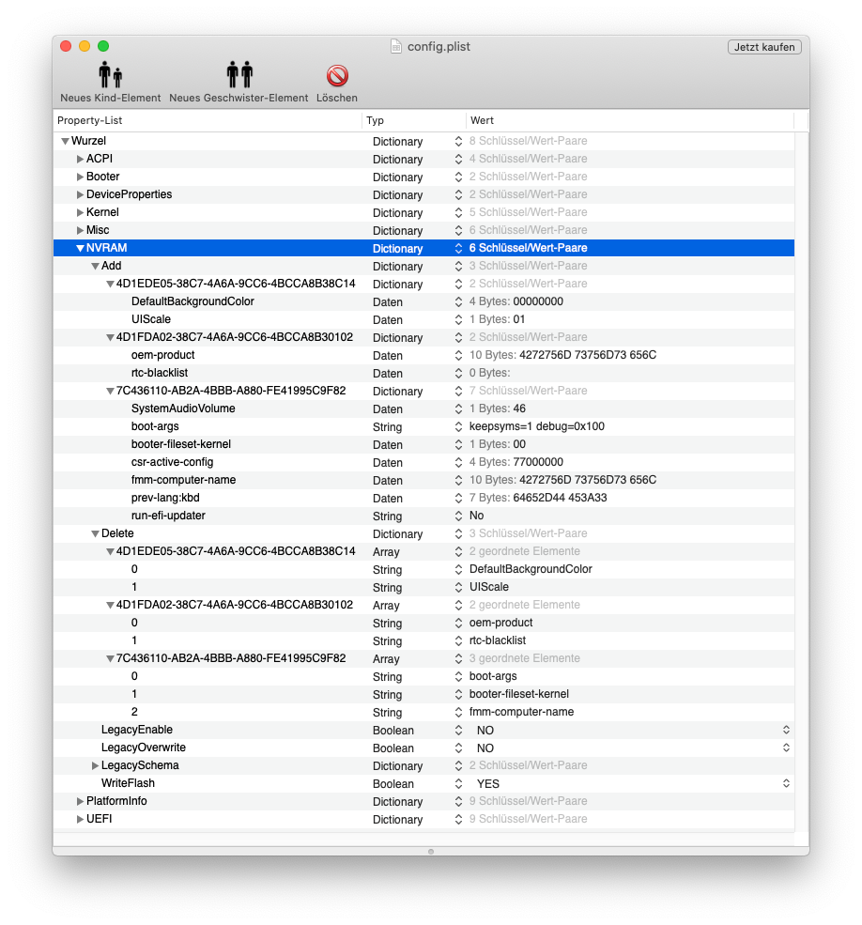
Task: Collapse the 4D1EDE05 dictionary under Add
Action: pyautogui.click(x=110, y=285)
